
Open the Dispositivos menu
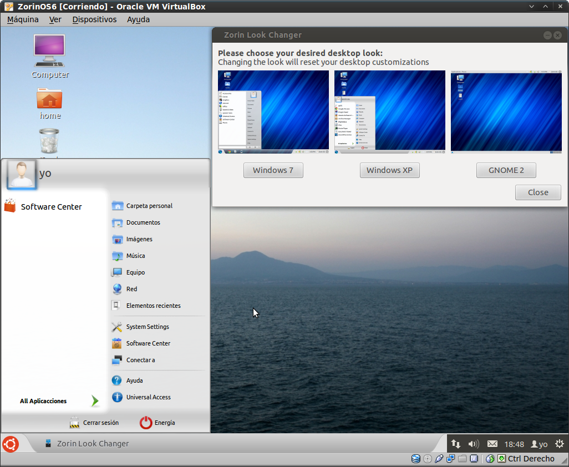click(94, 19)
